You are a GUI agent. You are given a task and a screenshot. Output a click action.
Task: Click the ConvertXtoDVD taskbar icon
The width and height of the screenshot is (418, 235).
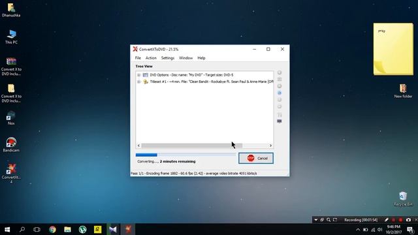point(128,229)
